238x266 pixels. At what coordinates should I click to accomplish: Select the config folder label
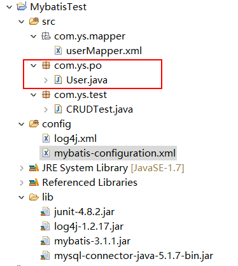[x=57, y=124]
